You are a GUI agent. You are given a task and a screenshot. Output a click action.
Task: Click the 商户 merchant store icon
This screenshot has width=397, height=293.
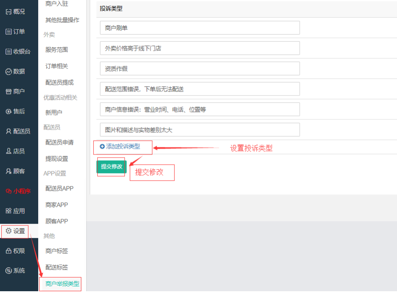coord(8,91)
